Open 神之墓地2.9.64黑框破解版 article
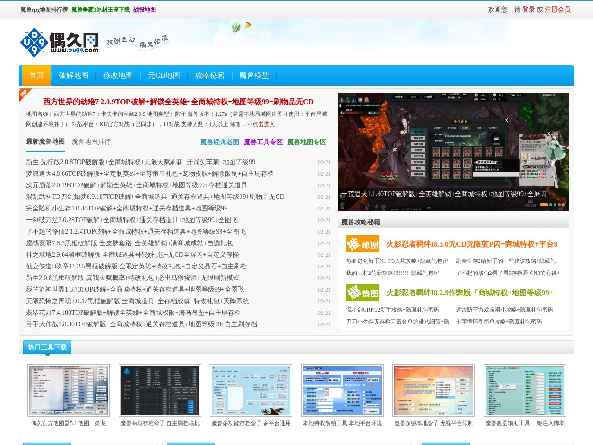This screenshot has height=445, width=593. coord(132,255)
